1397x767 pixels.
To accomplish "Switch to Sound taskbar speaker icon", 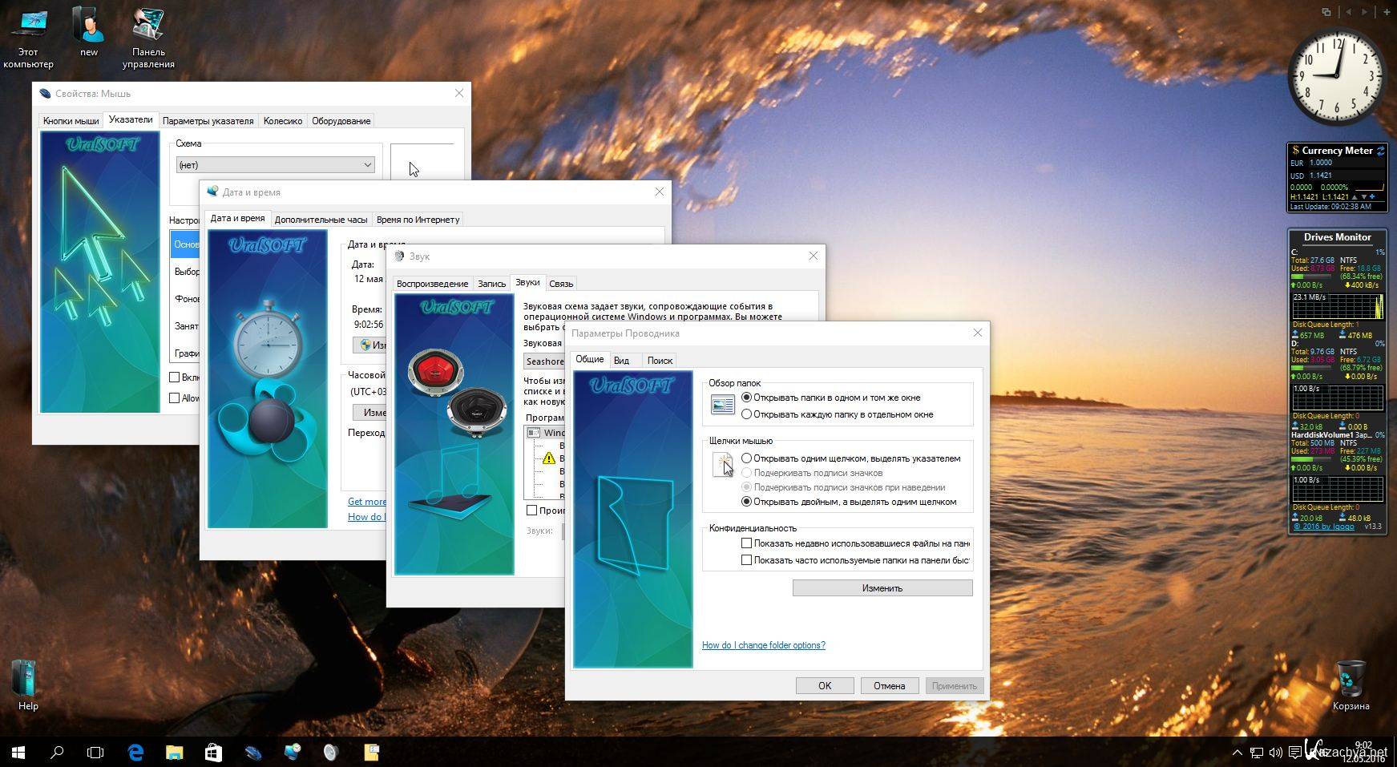I will [331, 752].
